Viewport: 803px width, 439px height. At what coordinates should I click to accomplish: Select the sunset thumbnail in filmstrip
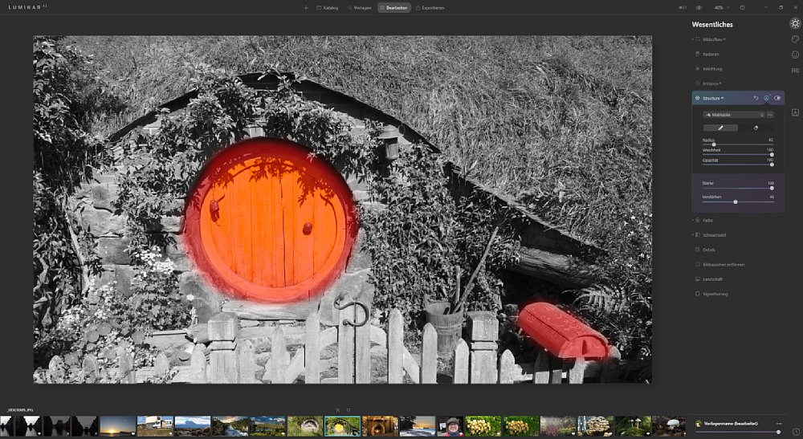(117, 425)
